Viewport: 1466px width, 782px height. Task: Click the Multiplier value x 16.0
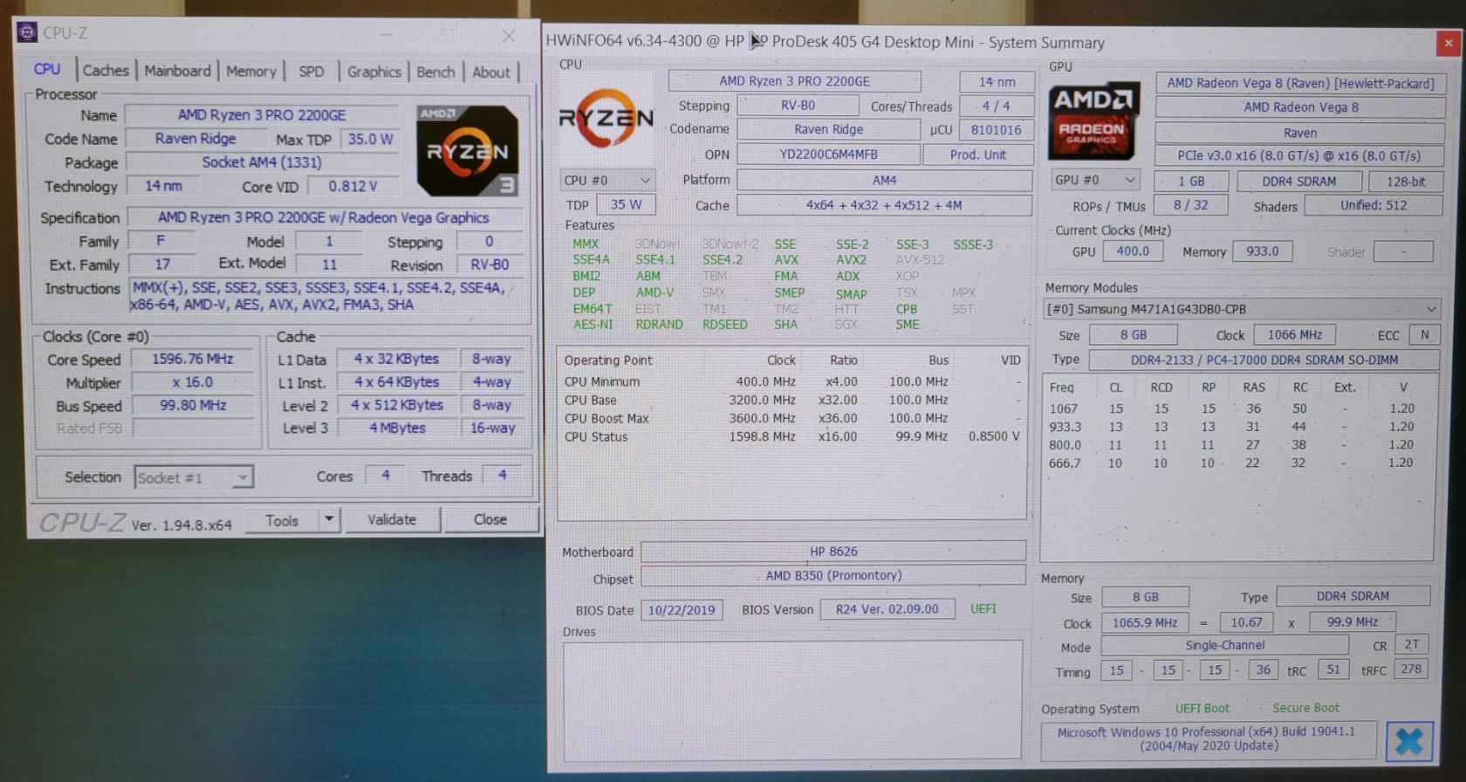pyautogui.click(x=193, y=382)
